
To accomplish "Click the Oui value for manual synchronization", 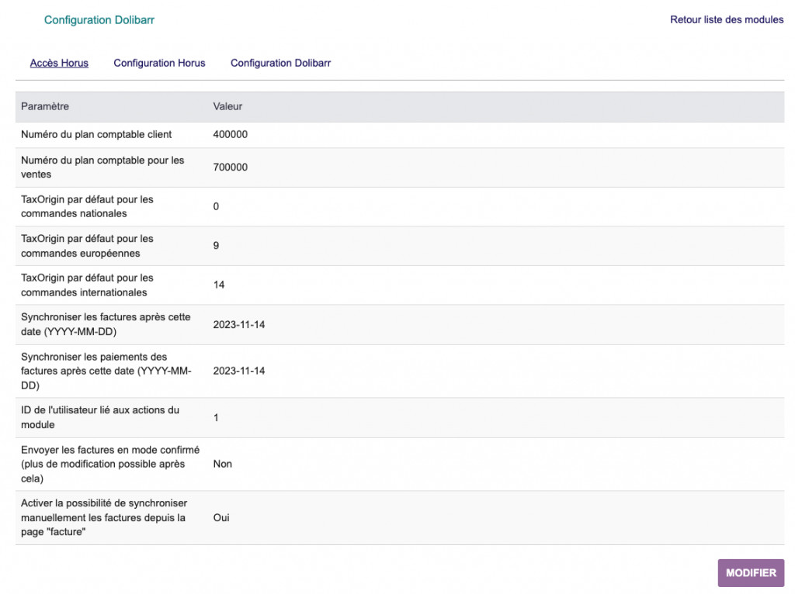I will [221, 517].
